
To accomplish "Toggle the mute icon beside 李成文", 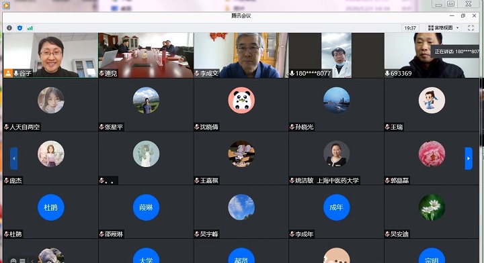I will [x=197, y=73].
